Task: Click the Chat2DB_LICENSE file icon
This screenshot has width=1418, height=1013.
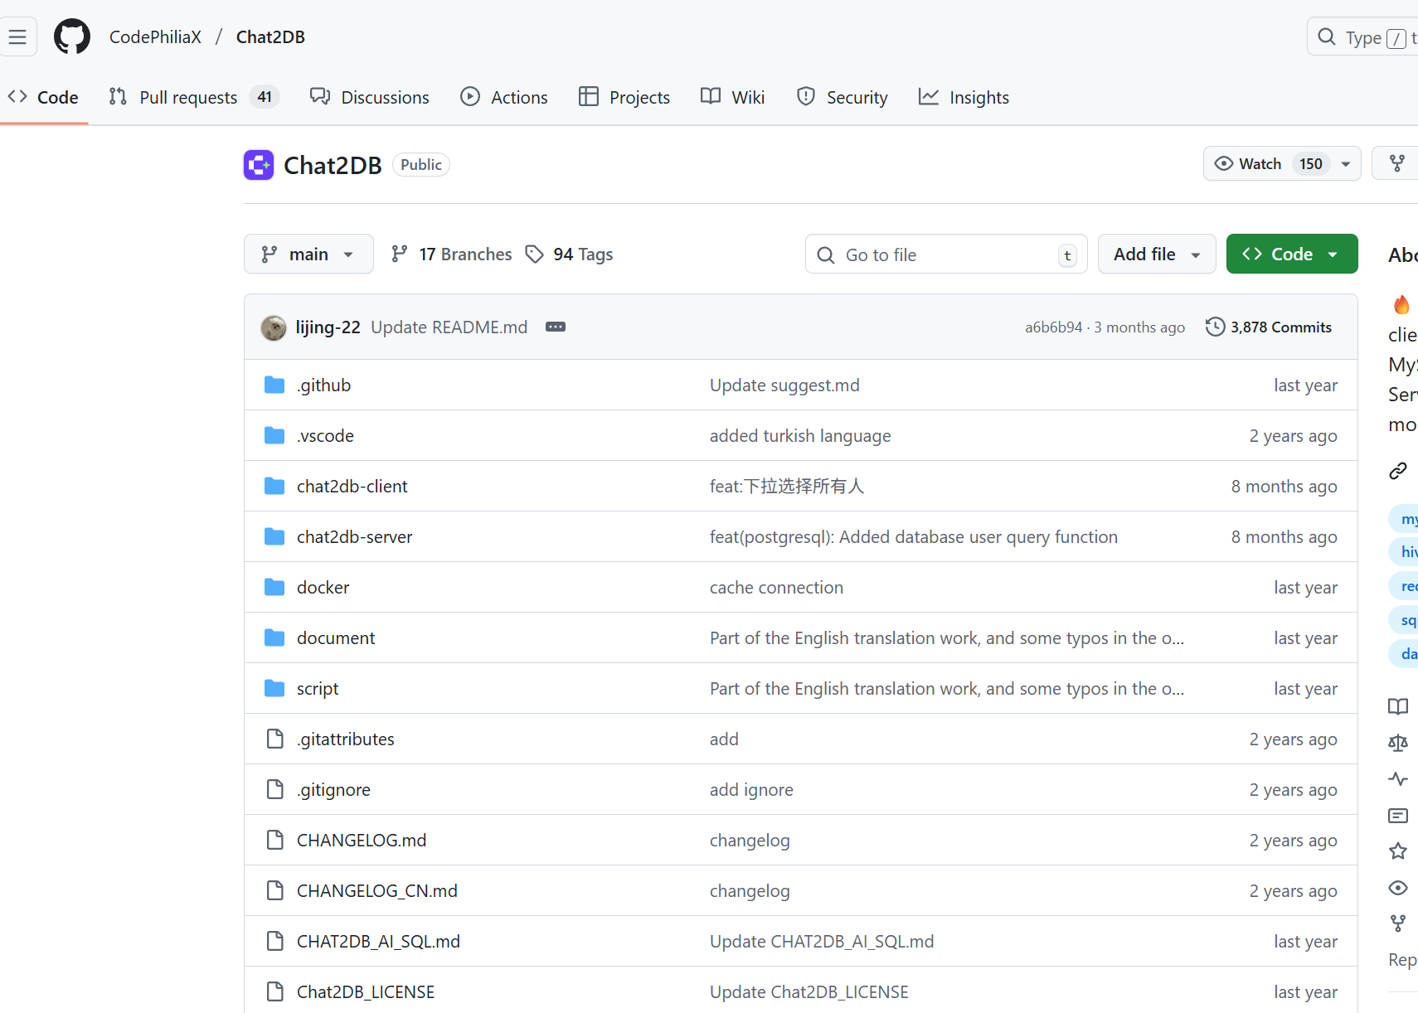Action: tap(274, 991)
